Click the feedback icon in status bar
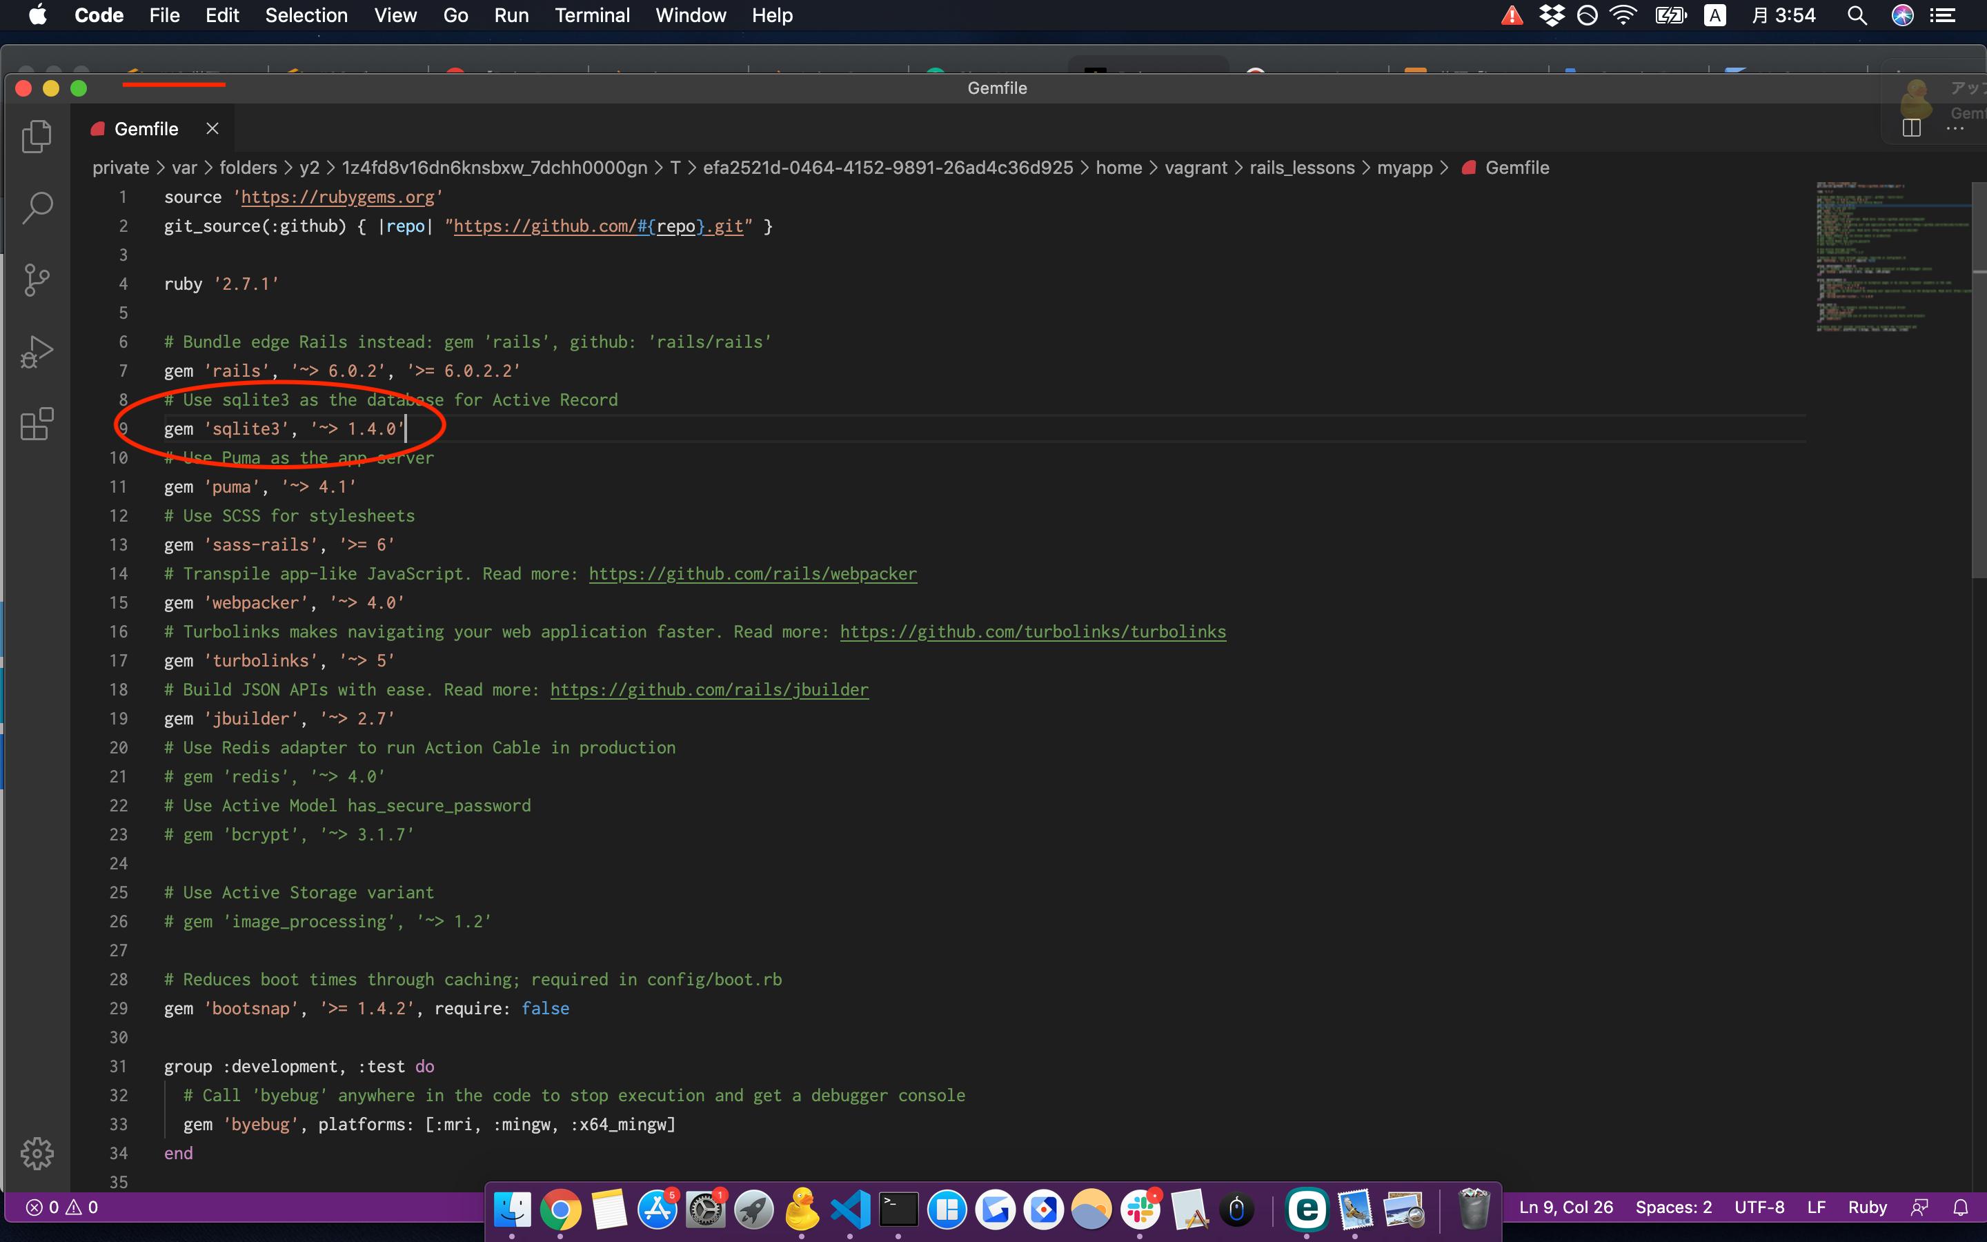This screenshot has height=1242, width=1987. click(x=1919, y=1207)
